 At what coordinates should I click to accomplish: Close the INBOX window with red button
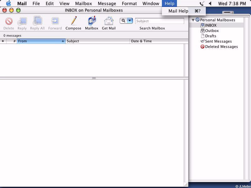tap(5, 10)
